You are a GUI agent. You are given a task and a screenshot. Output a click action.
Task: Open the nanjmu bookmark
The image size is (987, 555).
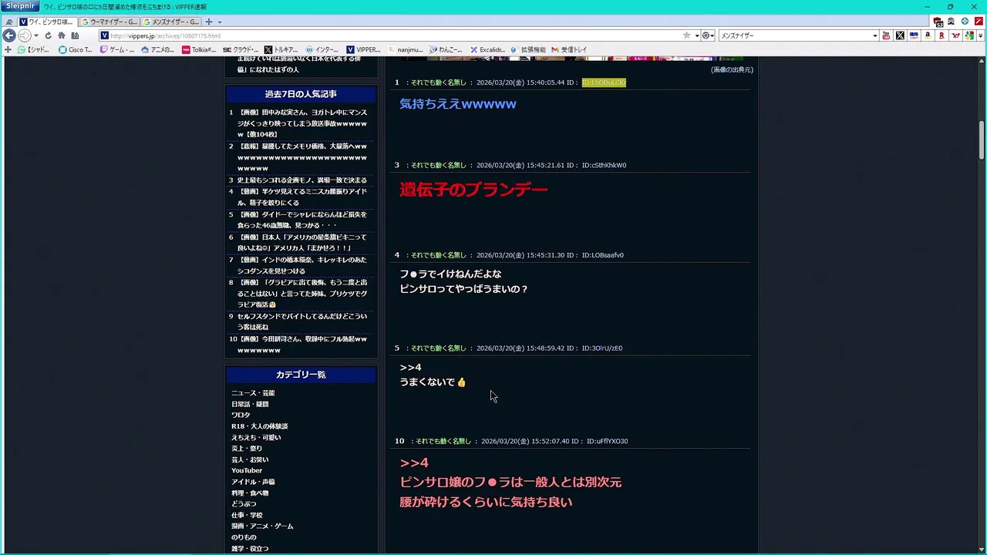tap(405, 49)
